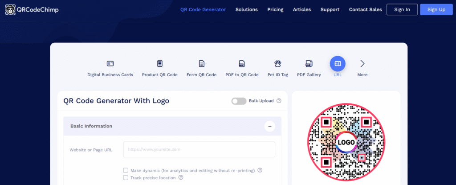Click the QR code preview image

click(346, 142)
